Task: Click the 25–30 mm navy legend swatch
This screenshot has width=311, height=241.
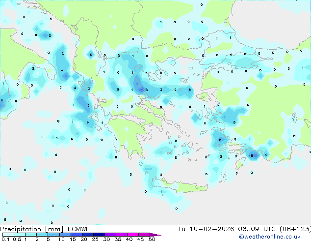Action: tap(99, 235)
